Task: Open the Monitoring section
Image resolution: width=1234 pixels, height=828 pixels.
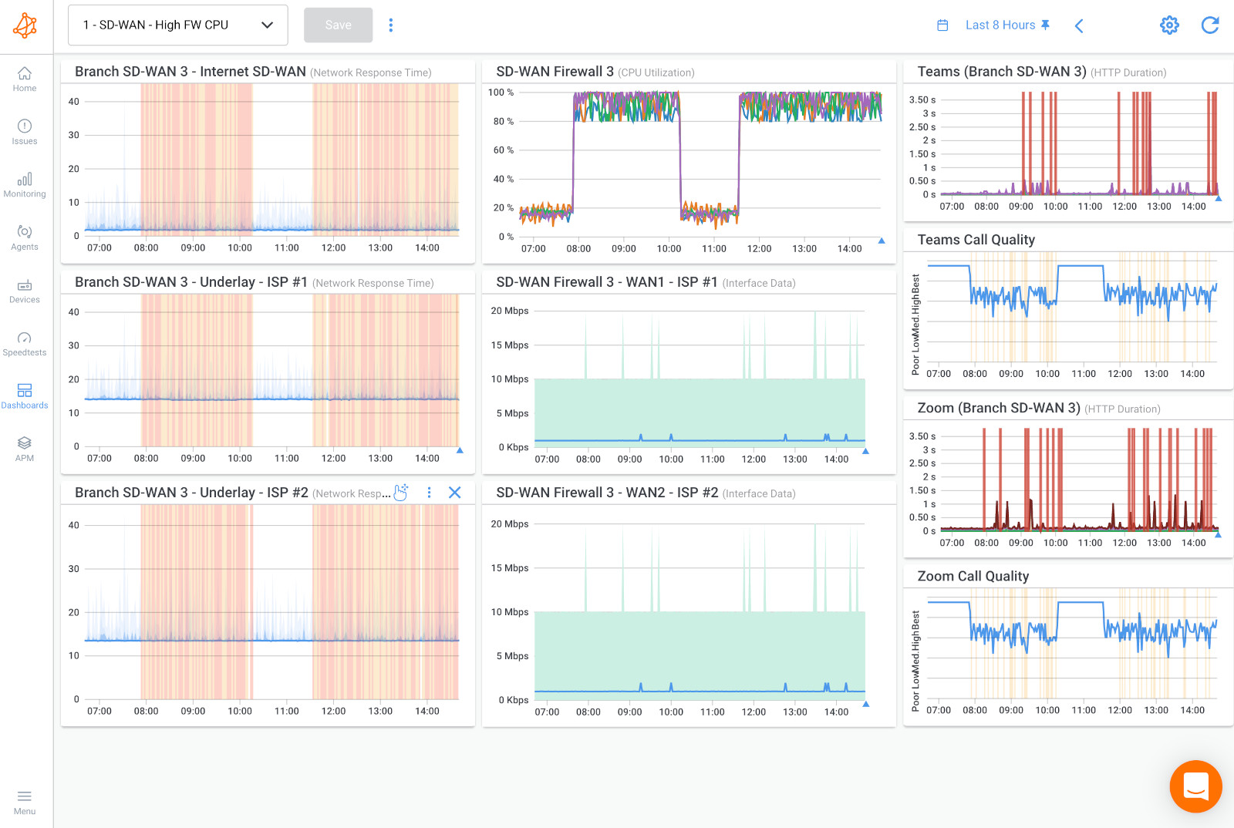Action: tap(25, 185)
